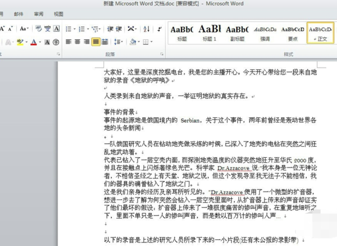Click the word Serbian in document
337x246 pixels.
point(190,121)
